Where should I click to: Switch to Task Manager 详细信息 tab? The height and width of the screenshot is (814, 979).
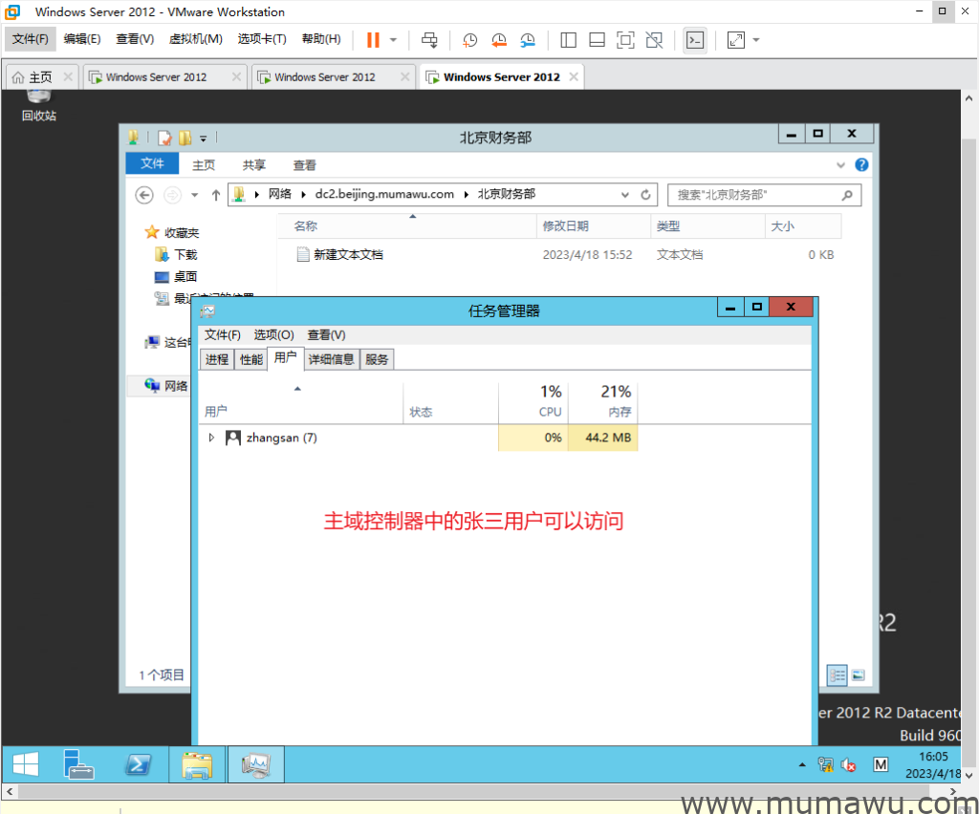(x=332, y=359)
